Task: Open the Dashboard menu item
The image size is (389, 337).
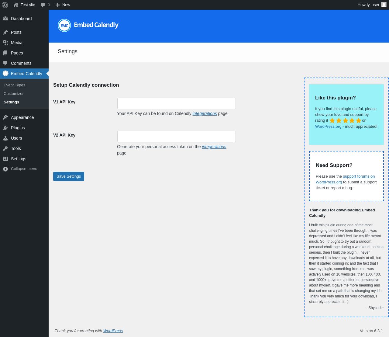Action: click(x=24, y=19)
